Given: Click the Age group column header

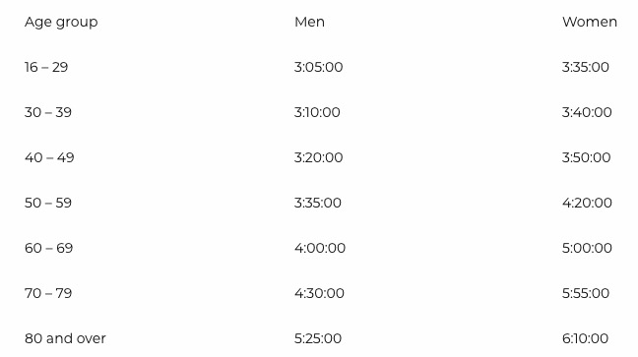Looking at the screenshot, I should 61,23.
